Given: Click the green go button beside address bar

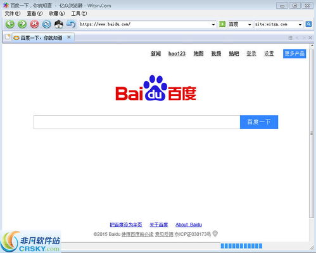Looking at the screenshot, I should click(x=222, y=24).
